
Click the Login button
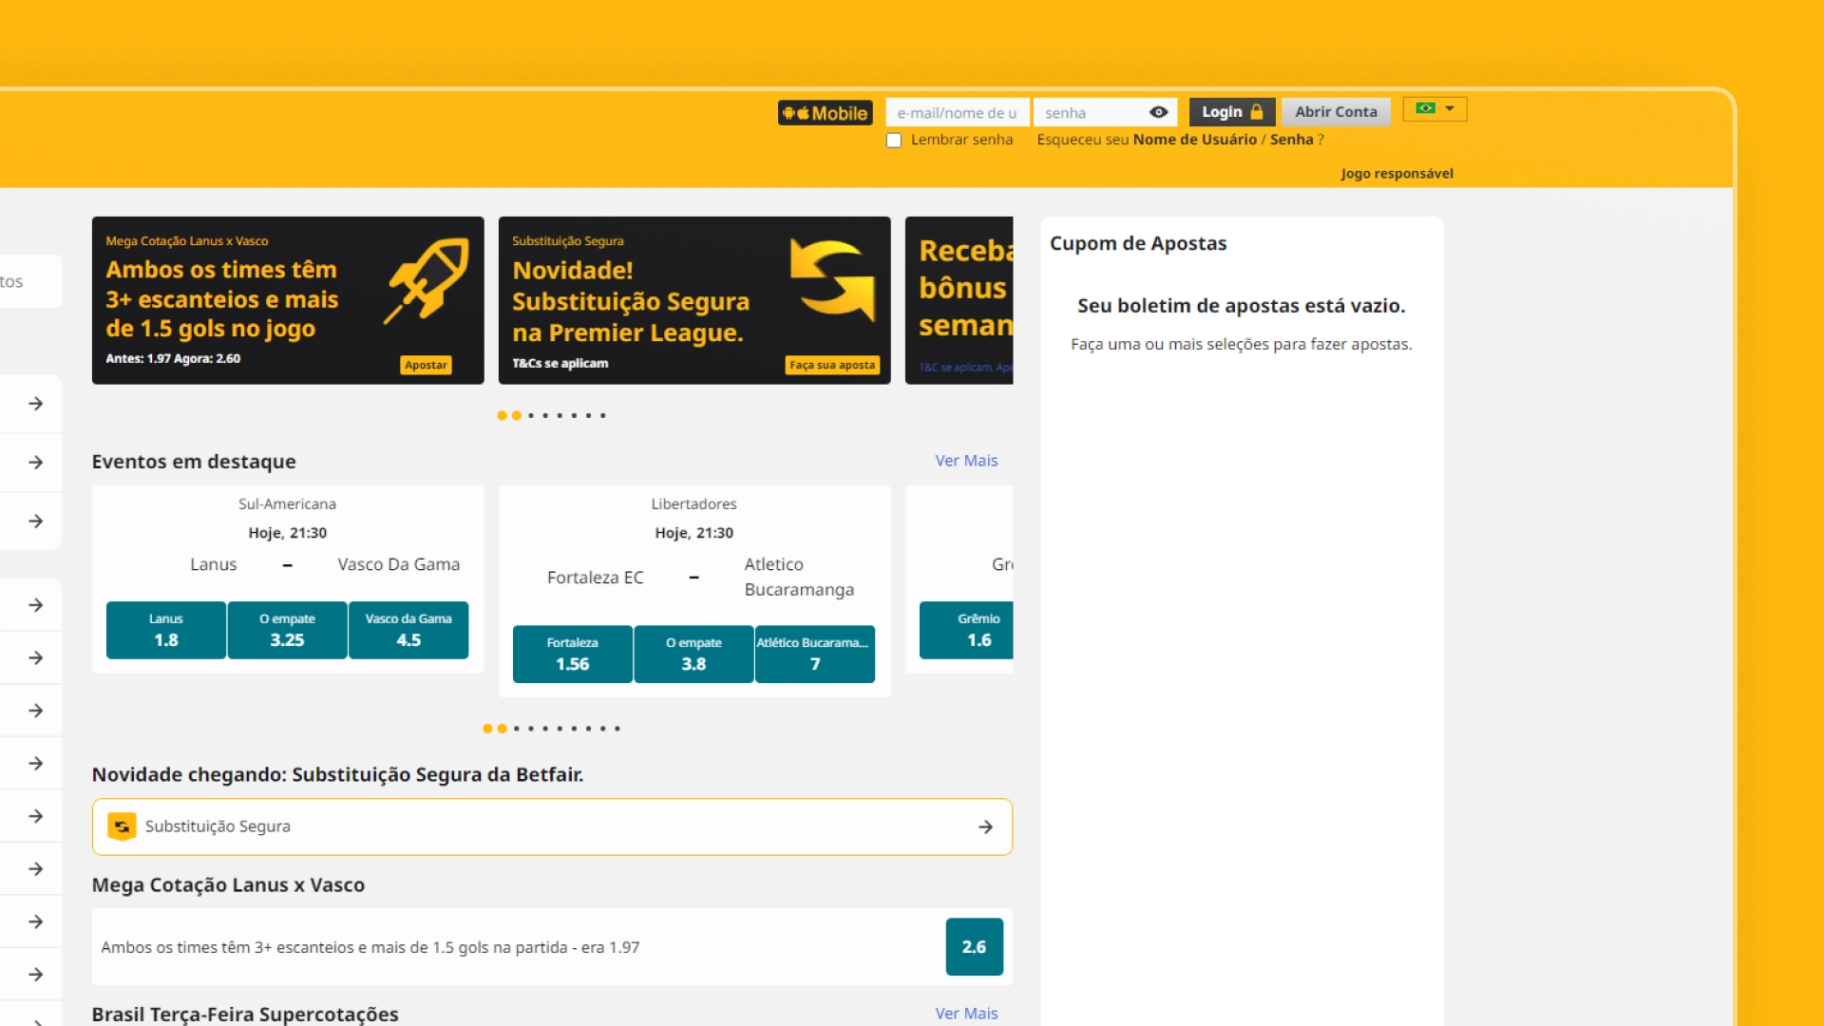tap(1232, 112)
